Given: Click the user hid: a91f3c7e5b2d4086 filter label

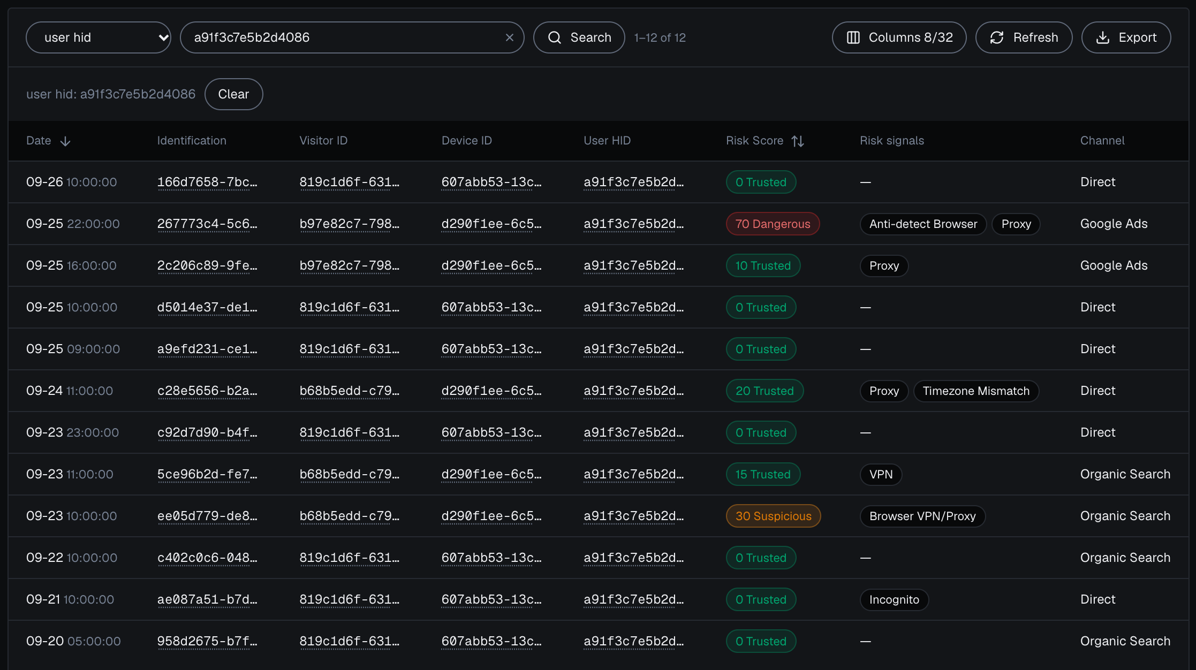Looking at the screenshot, I should pyautogui.click(x=111, y=94).
